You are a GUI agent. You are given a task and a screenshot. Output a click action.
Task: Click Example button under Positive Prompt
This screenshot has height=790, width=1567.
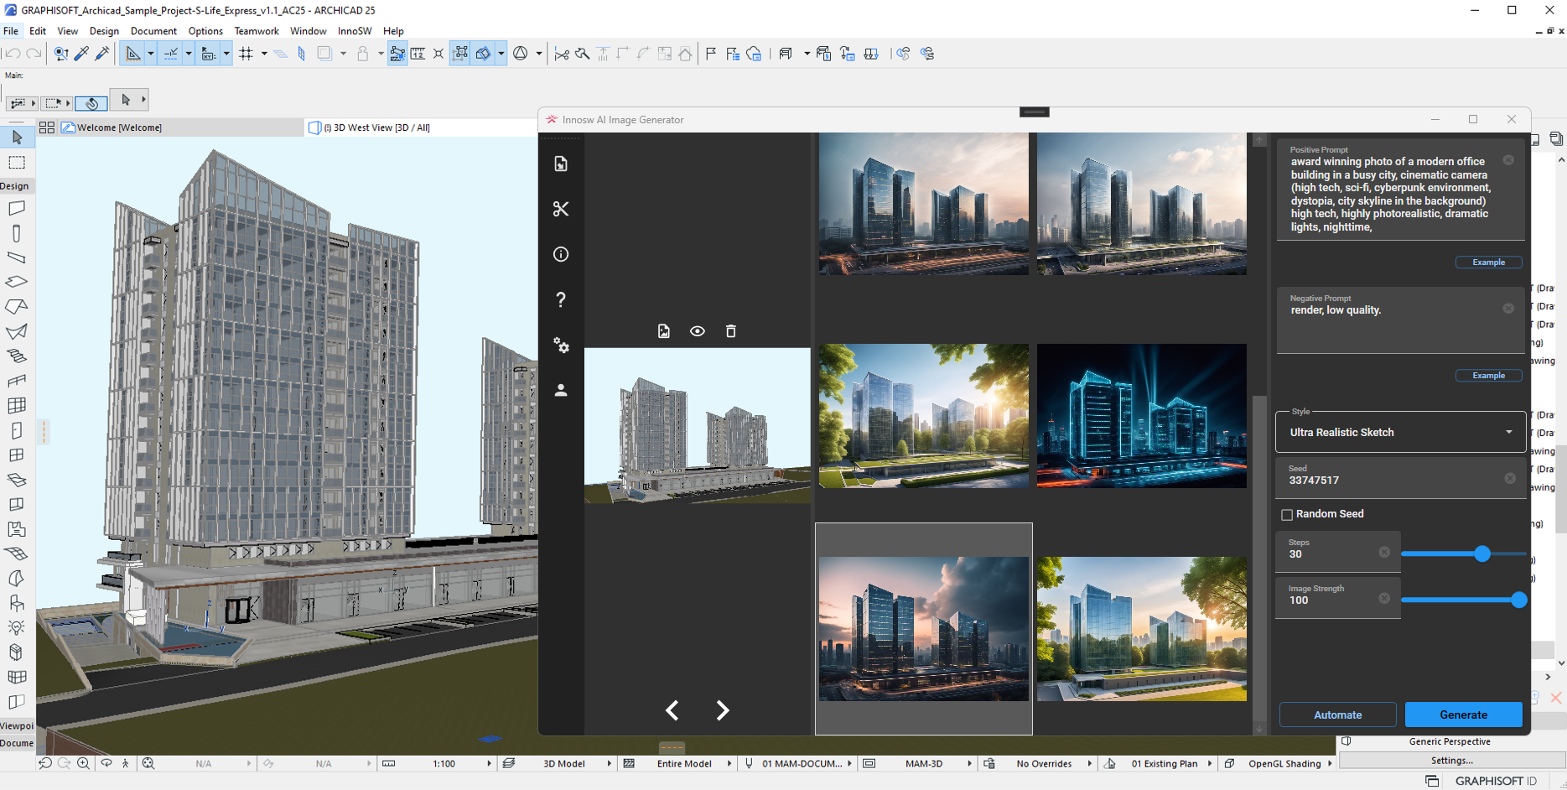point(1488,262)
